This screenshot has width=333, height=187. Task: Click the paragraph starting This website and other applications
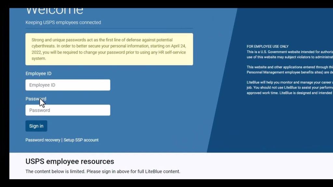tap(289, 67)
